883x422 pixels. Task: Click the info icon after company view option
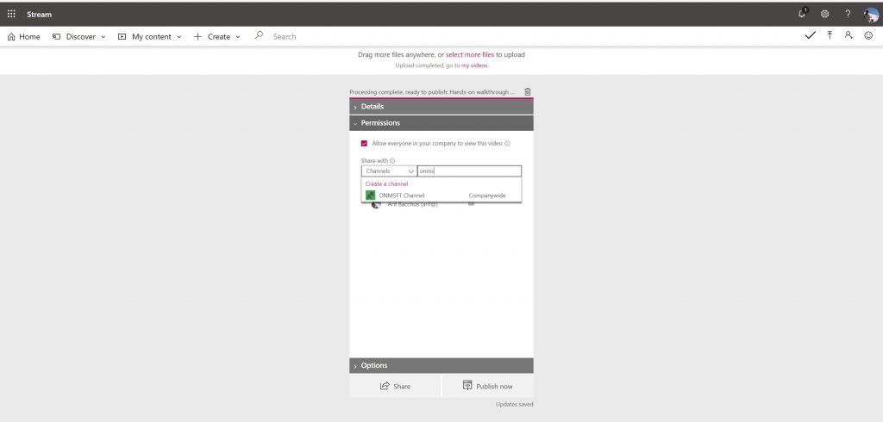click(507, 144)
